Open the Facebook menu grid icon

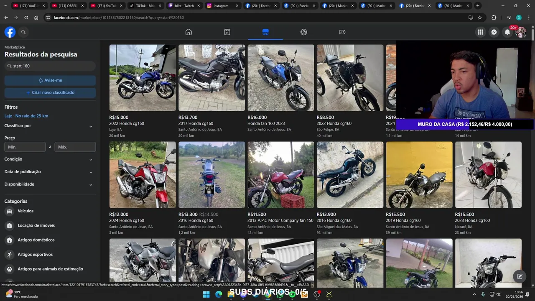tap(481, 32)
